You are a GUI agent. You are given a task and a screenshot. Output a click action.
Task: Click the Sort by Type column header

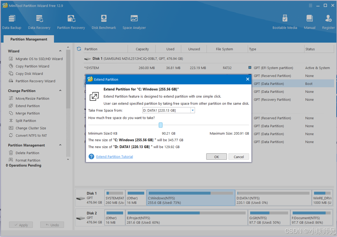pos(276,49)
